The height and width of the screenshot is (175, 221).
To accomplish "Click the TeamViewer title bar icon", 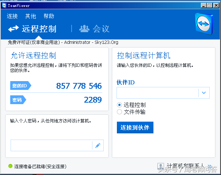I will pyautogui.click(x=4, y=5).
